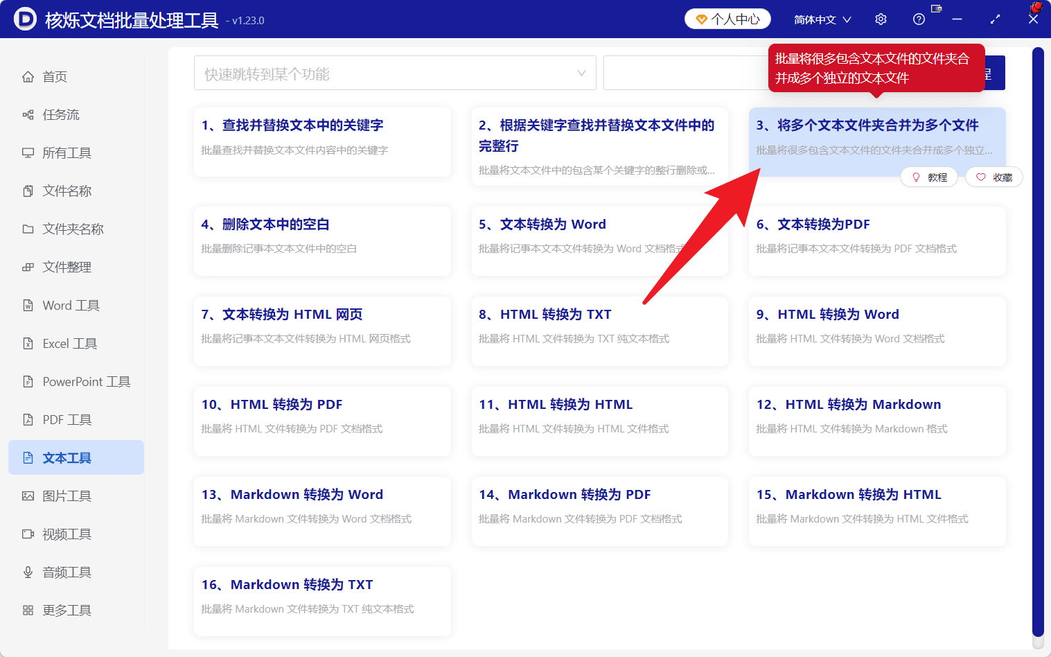Click the heart icon on 收藏 button

point(980,177)
